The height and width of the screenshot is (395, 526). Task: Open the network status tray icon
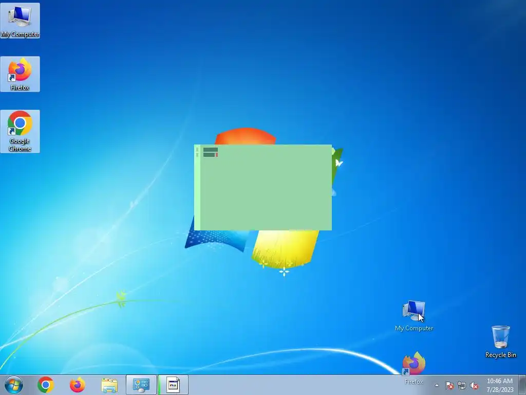click(462, 385)
